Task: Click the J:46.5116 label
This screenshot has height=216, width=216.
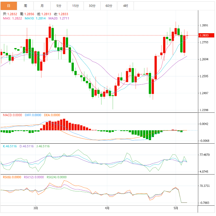Action: click(43, 146)
